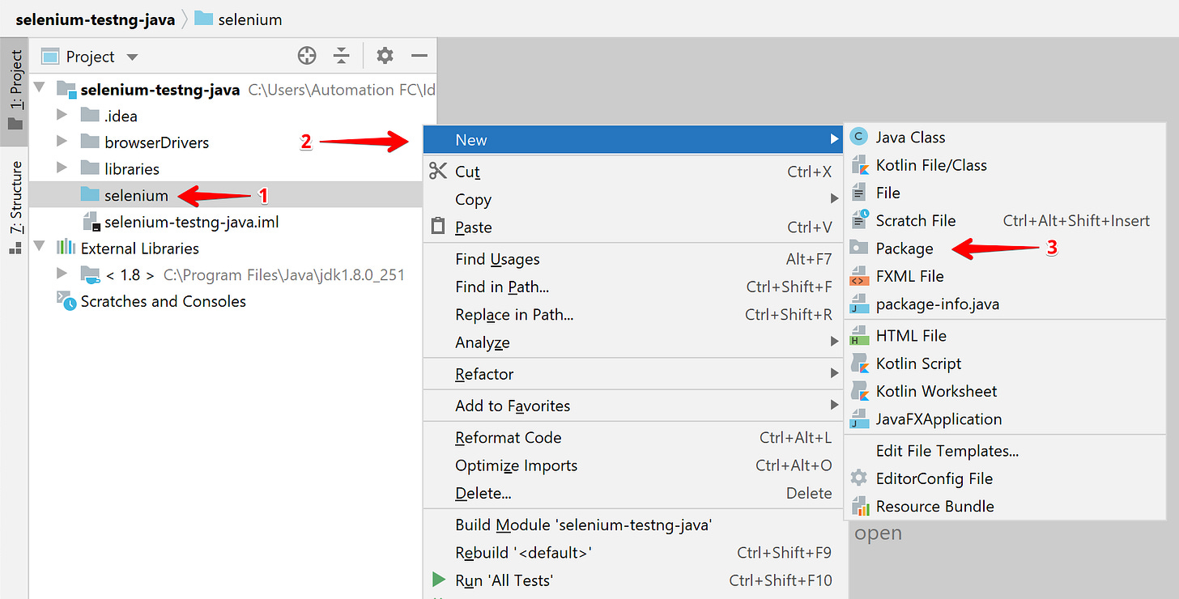This screenshot has height=599, width=1179.
Task: Click the Resource Bundle chart icon
Action: tap(859, 506)
